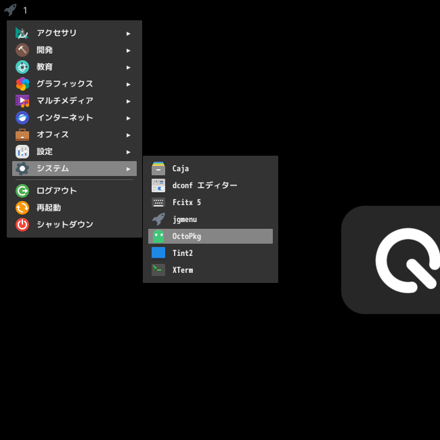Click the Caja file manager icon
Viewport: 440px width, 440px height.
(158, 169)
